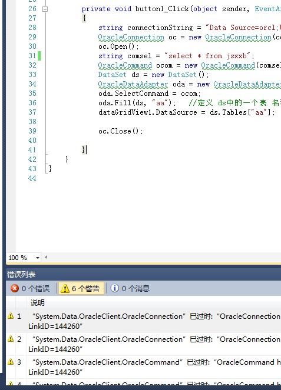Click the 错误列表 panel title
This screenshot has width=281, height=390.
point(21,275)
